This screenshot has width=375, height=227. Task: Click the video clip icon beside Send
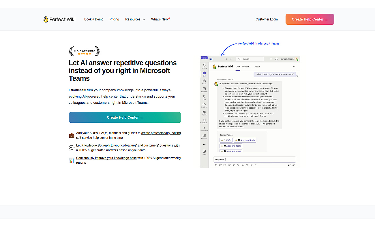(x=289, y=165)
